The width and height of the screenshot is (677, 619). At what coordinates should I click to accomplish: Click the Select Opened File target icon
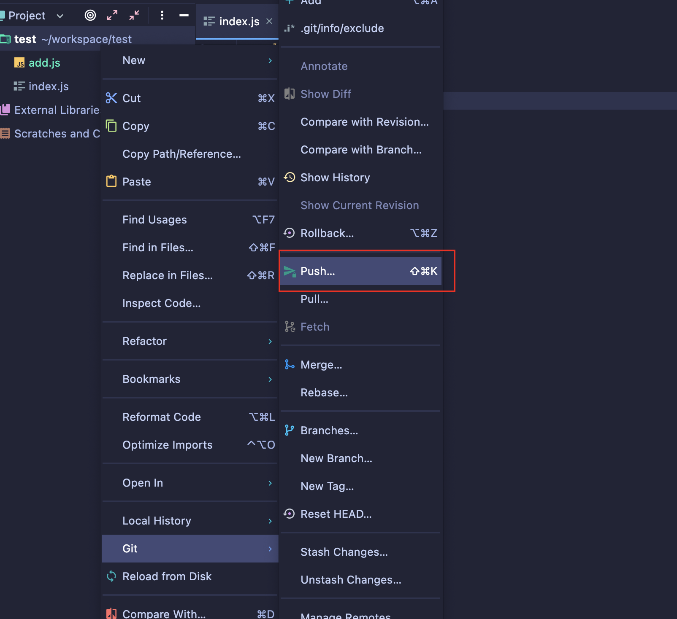click(x=90, y=15)
